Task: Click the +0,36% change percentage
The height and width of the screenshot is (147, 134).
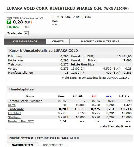Action: (x=13, y=27)
